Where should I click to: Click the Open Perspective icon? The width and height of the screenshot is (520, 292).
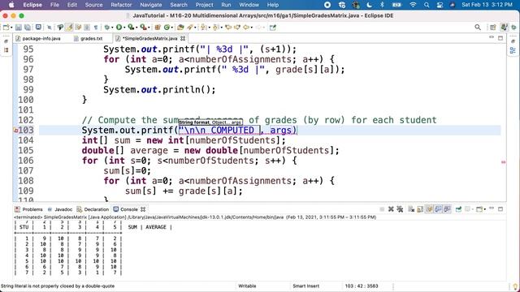point(493,28)
